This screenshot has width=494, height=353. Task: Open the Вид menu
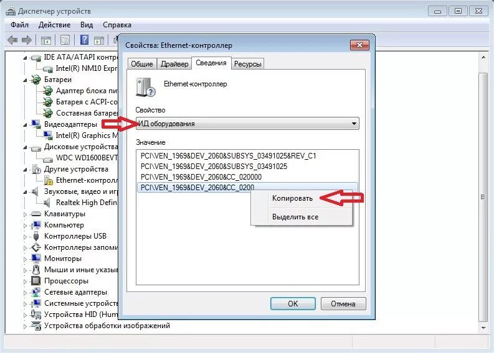(x=87, y=25)
